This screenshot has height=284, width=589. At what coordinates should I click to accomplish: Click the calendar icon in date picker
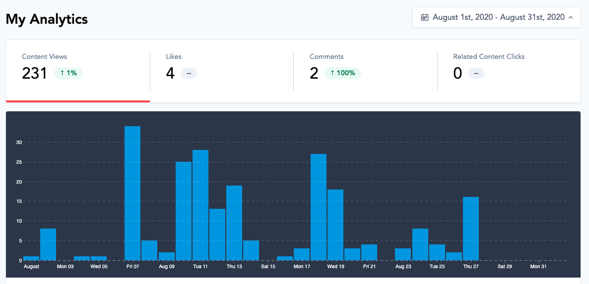click(x=424, y=17)
